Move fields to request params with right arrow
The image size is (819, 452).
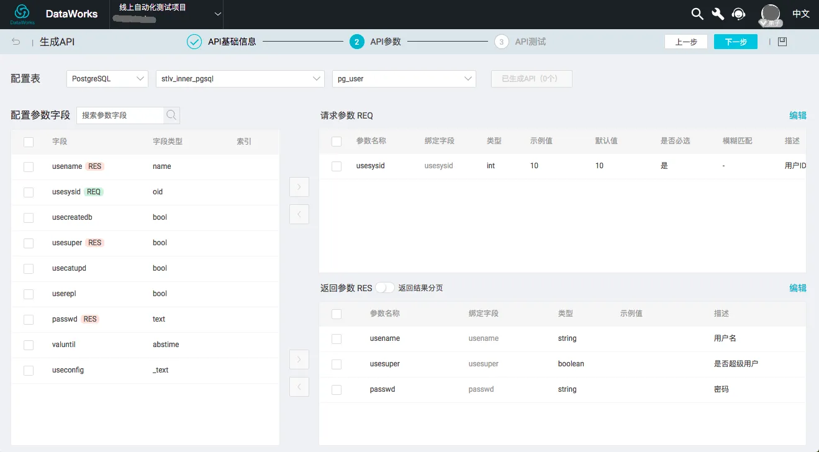[x=299, y=186]
